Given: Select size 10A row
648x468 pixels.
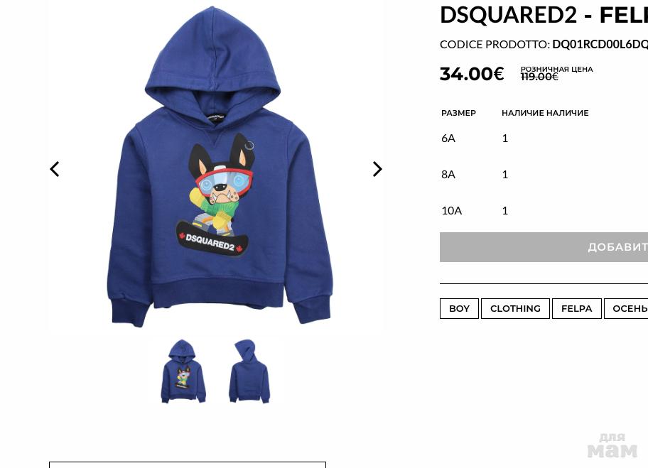Looking at the screenshot, I should 544,211.
